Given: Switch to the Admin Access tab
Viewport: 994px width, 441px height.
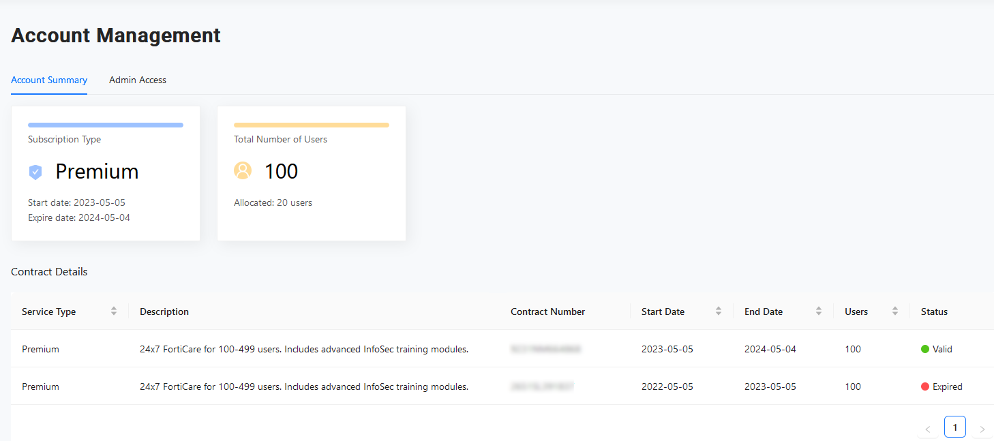Looking at the screenshot, I should pos(138,80).
